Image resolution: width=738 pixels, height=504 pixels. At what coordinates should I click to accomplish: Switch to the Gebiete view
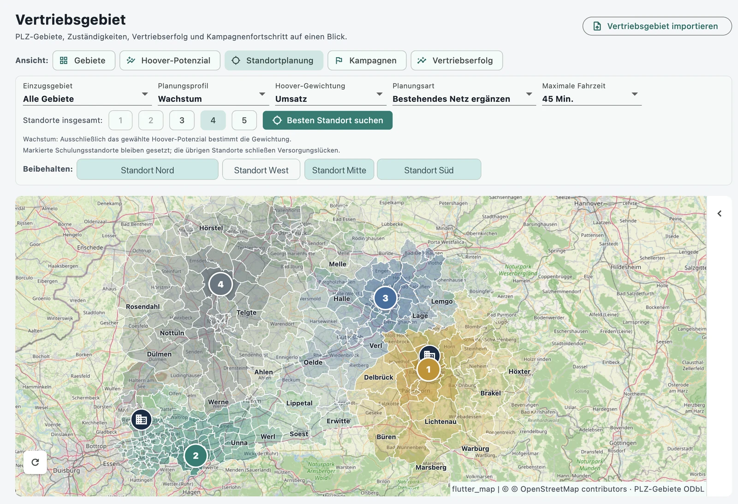coord(84,60)
